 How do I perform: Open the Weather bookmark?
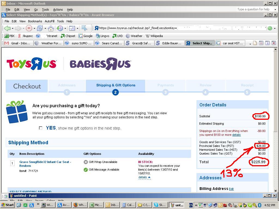coord(134,36)
